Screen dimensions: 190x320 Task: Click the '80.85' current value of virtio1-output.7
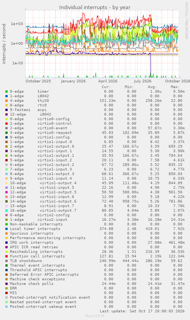pyautogui.click(x=107, y=211)
